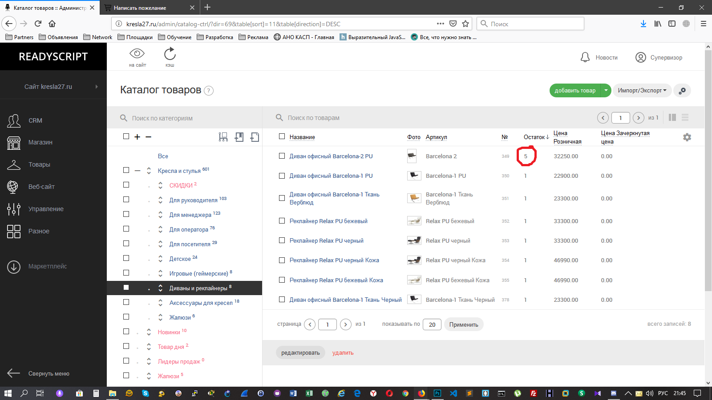The image size is (712, 400).
Task: Toggle the select-all products checkbox in the header
Action: 282,136
